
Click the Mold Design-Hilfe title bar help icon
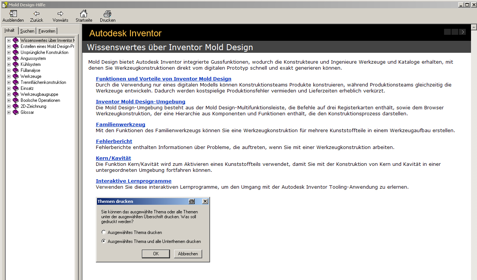(x=4, y=4)
